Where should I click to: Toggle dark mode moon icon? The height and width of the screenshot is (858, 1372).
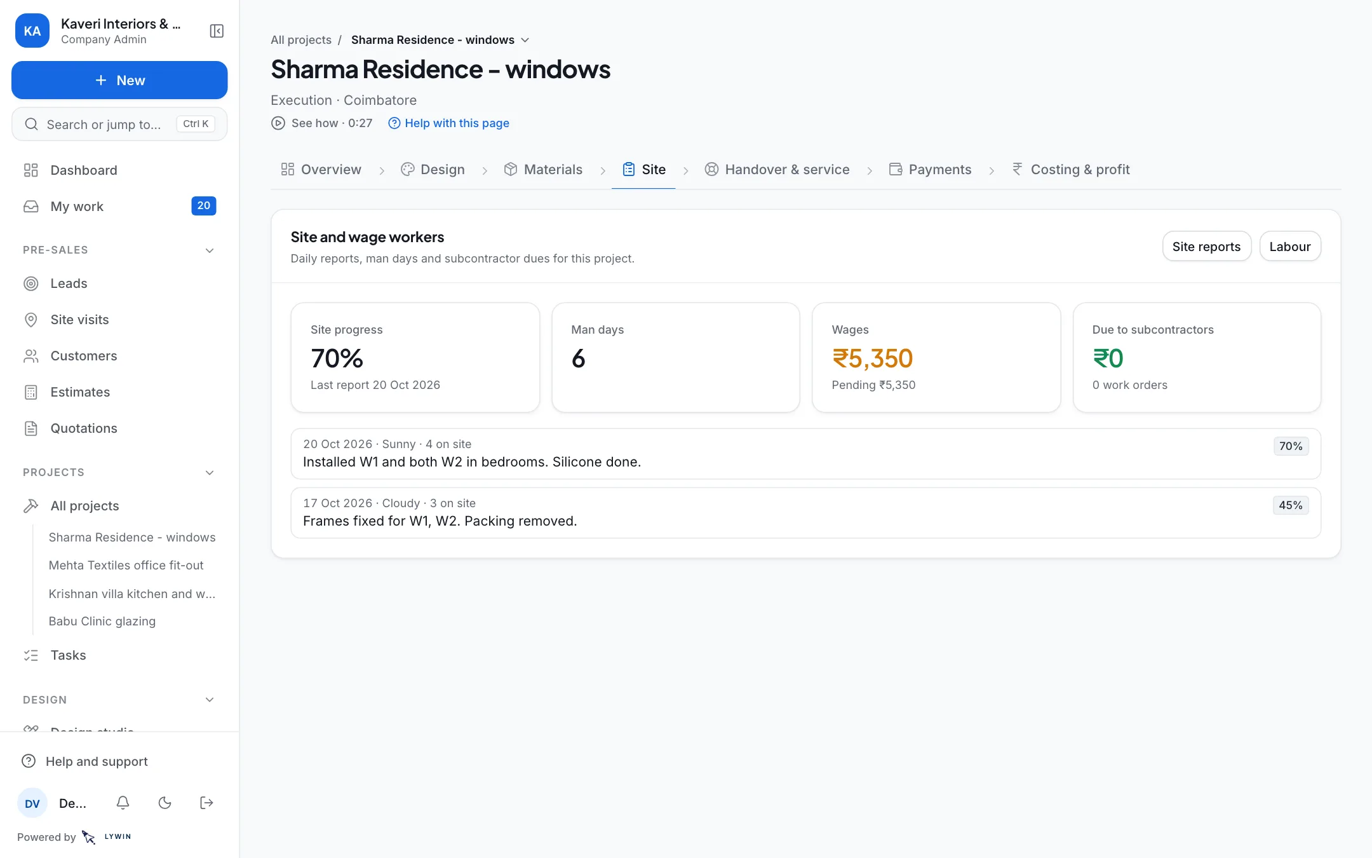165,803
